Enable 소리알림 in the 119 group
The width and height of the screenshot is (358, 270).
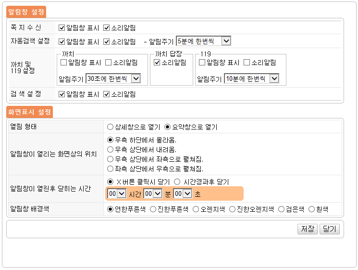[247, 62]
